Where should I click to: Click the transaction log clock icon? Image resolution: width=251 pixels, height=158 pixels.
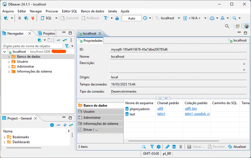(145, 18)
